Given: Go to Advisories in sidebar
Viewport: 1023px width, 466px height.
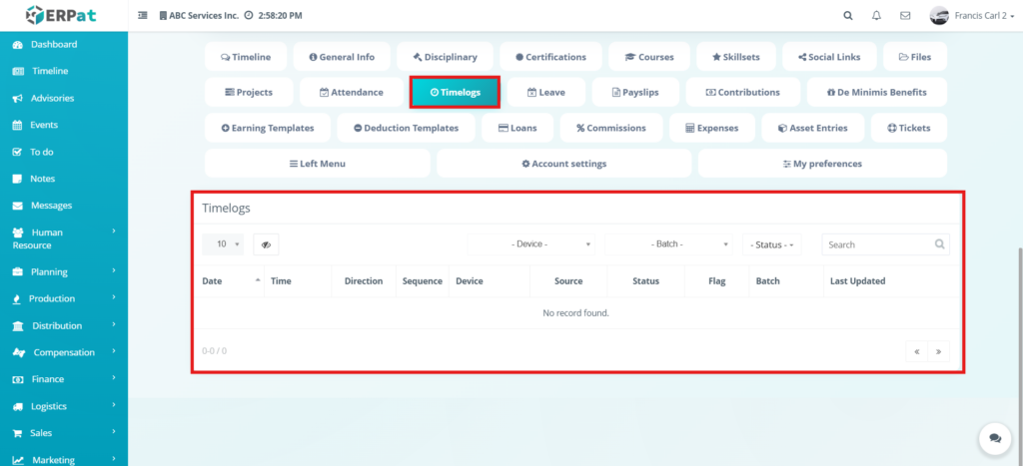Looking at the screenshot, I should [52, 99].
